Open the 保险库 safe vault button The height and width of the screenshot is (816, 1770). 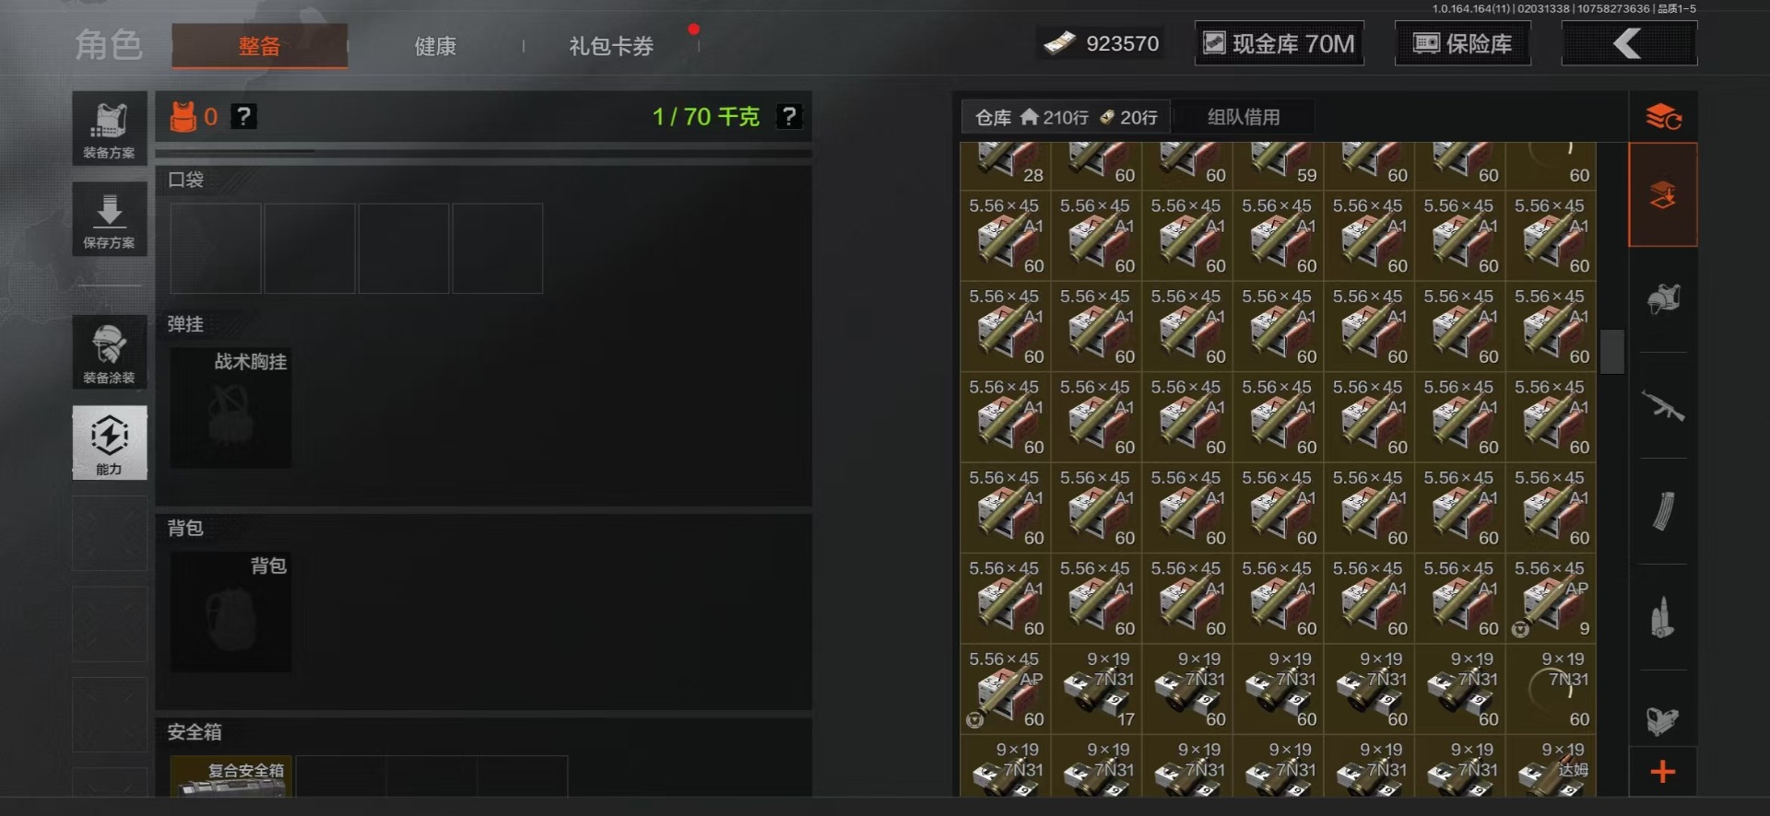(1463, 43)
